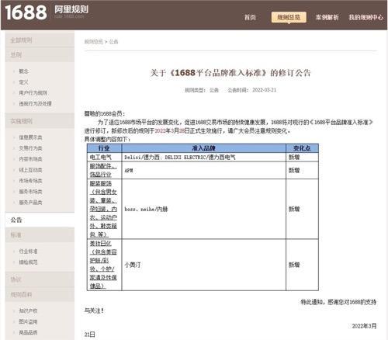Viewport: 388px width, 340px height.
Task: Go to 案例解析 in top navigation
Action: (x=327, y=17)
